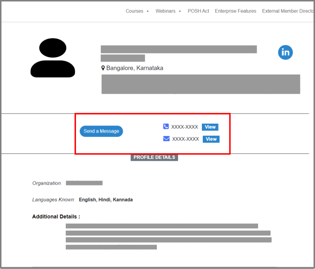Click the English, Hindi, Kannada languages text

pyautogui.click(x=106, y=200)
